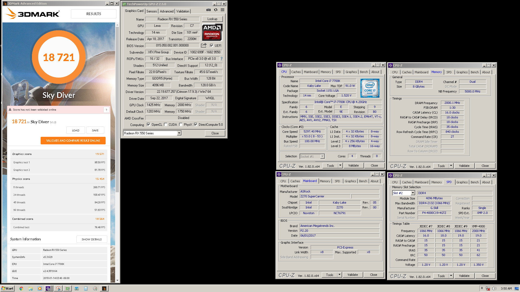520x292 pixels.
Task: Open Bench tab in CPU-Z Memory window
Action: click(x=474, y=72)
